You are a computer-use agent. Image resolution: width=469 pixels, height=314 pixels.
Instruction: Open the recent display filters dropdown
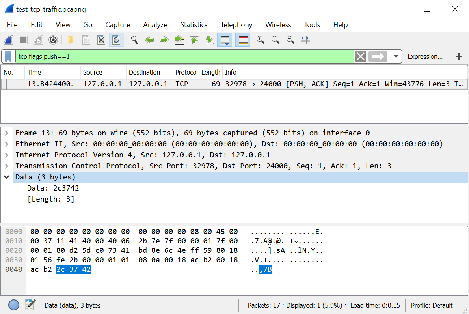(396, 56)
